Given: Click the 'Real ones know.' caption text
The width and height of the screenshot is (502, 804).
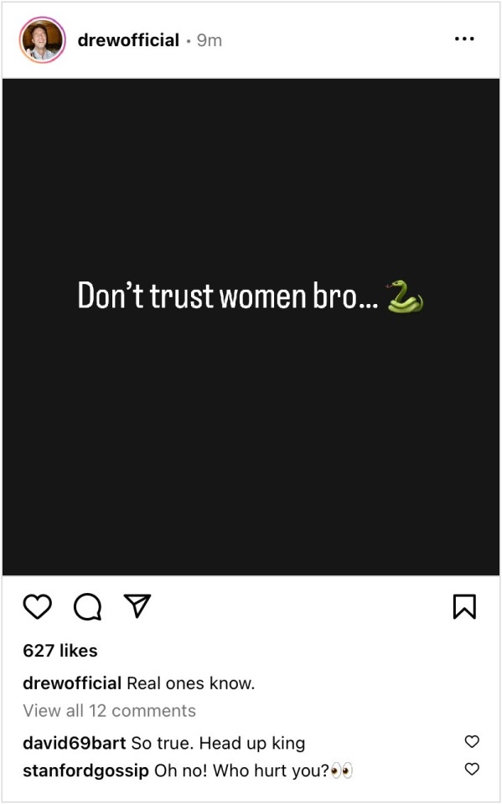Looking at the screenshot, I should coord(191,683).
